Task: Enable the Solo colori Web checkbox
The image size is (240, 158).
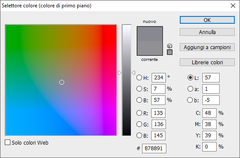Action: coord(7,142)
